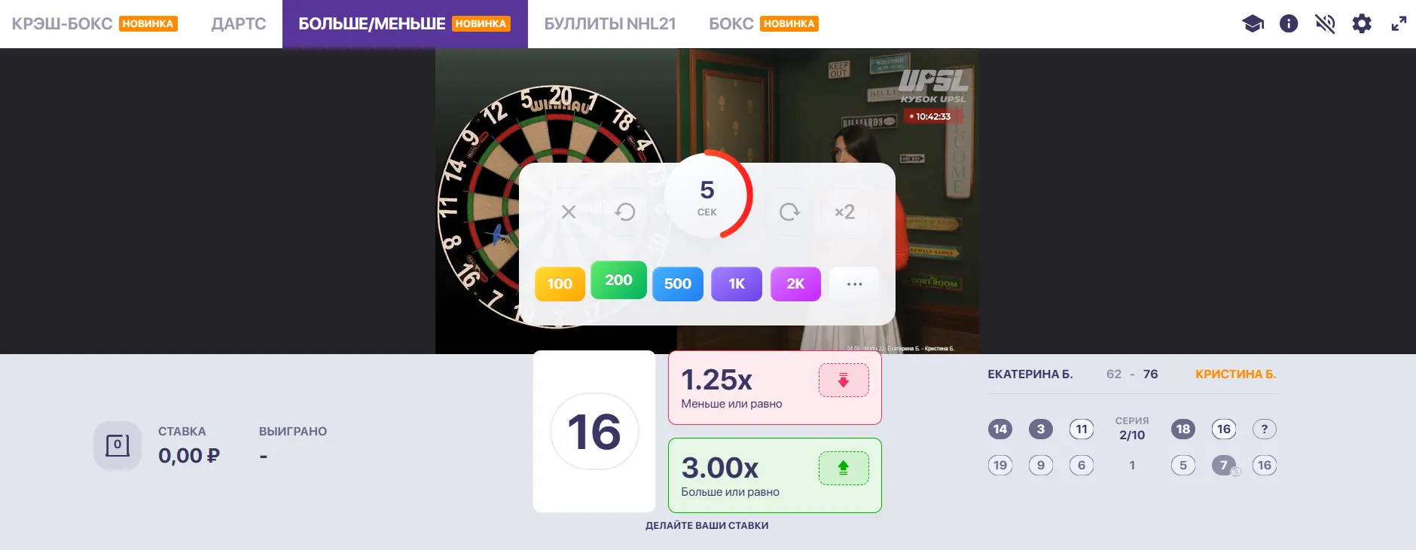1416x550 pixels.
Task: Select the yellow 100 chip
Action: [560, 284]
